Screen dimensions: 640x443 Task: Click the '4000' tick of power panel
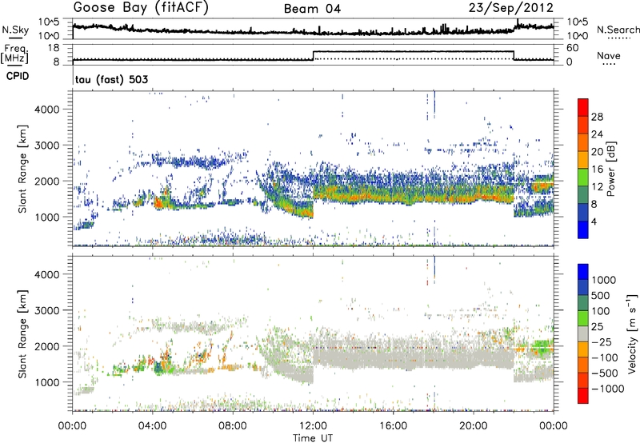point(46,110)
